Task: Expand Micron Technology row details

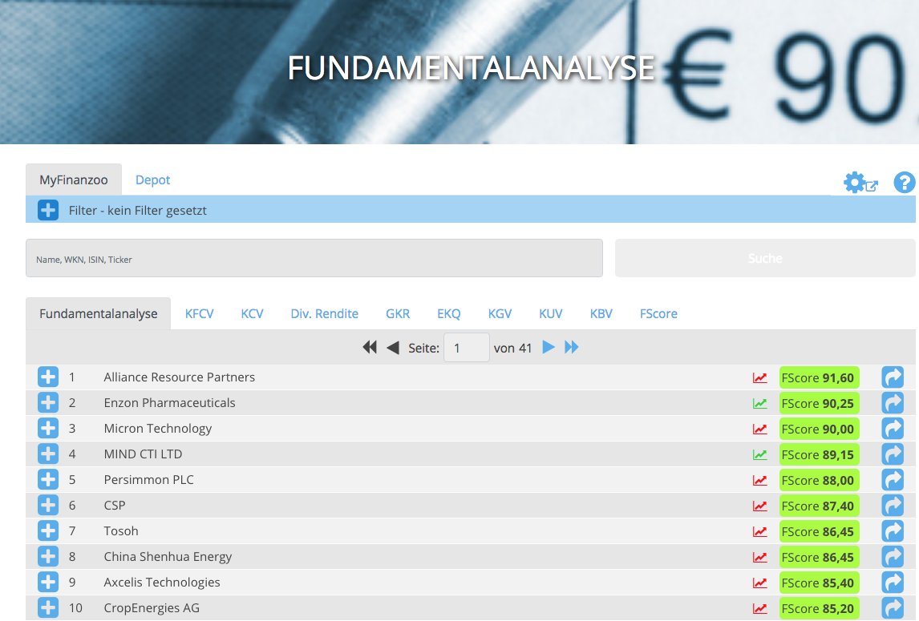Action: (48, 428)
